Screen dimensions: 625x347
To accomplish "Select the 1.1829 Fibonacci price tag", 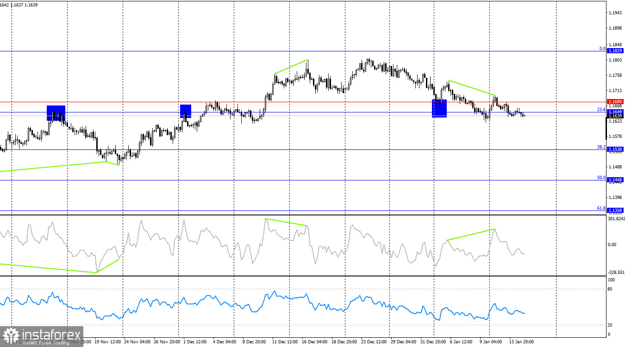I will [614, 51].
